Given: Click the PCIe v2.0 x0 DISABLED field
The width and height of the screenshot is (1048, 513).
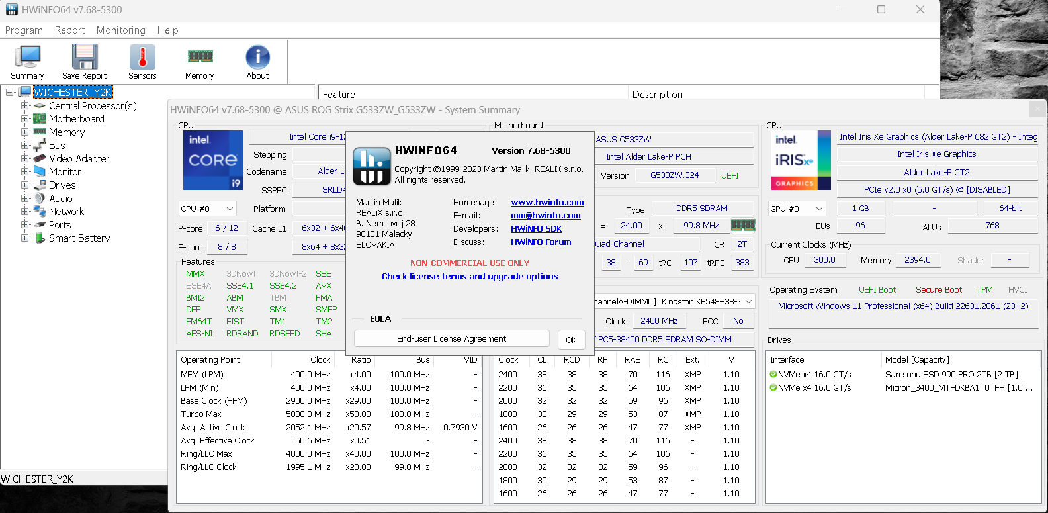Looking at the screenshot, I should click(937, 189).
